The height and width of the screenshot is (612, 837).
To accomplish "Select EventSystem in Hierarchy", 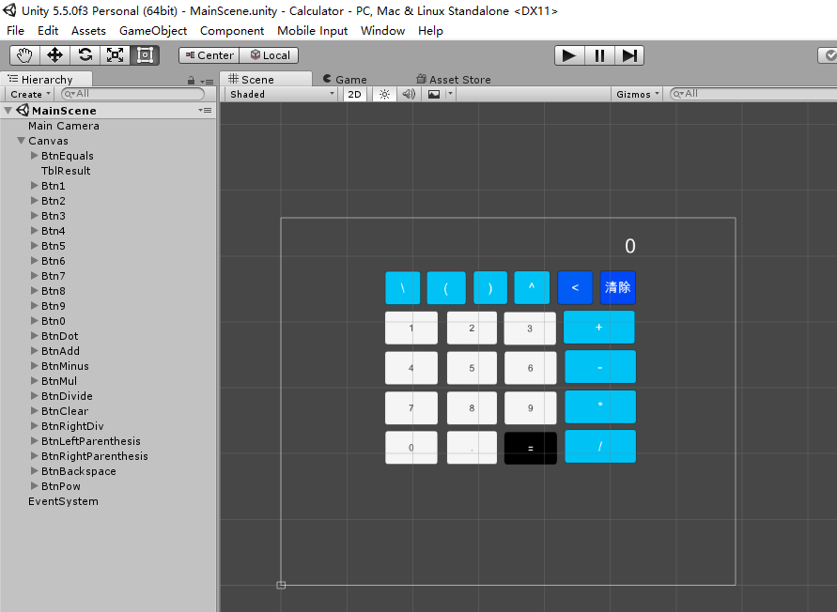I will coord(63,501).
